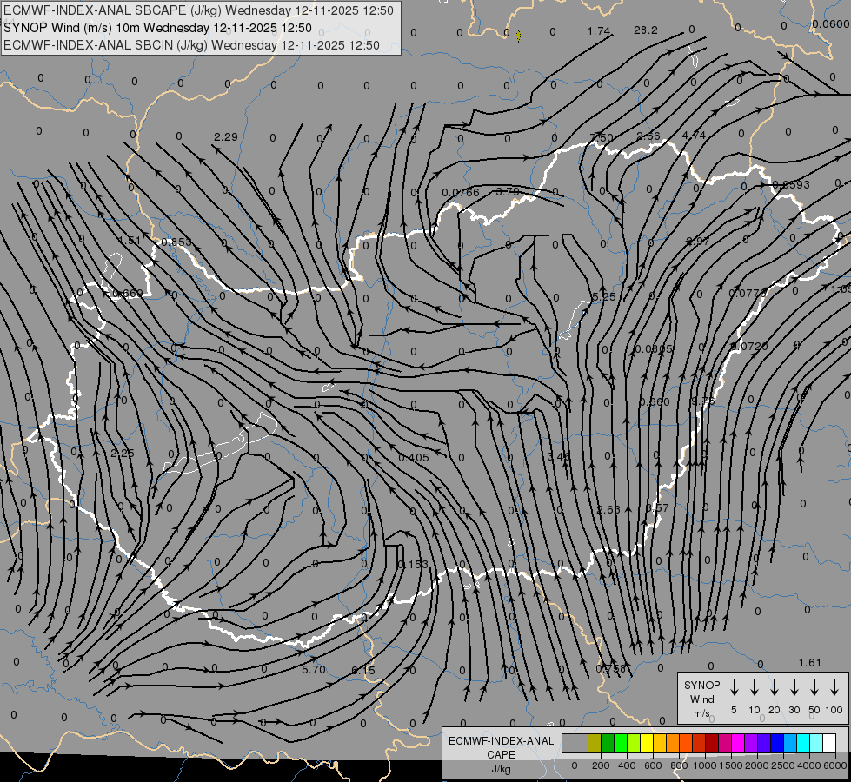This screenshot has height=782, width=851.
Task: Click the 20 m/s wind legend arrow
Action: pos(774,687)
